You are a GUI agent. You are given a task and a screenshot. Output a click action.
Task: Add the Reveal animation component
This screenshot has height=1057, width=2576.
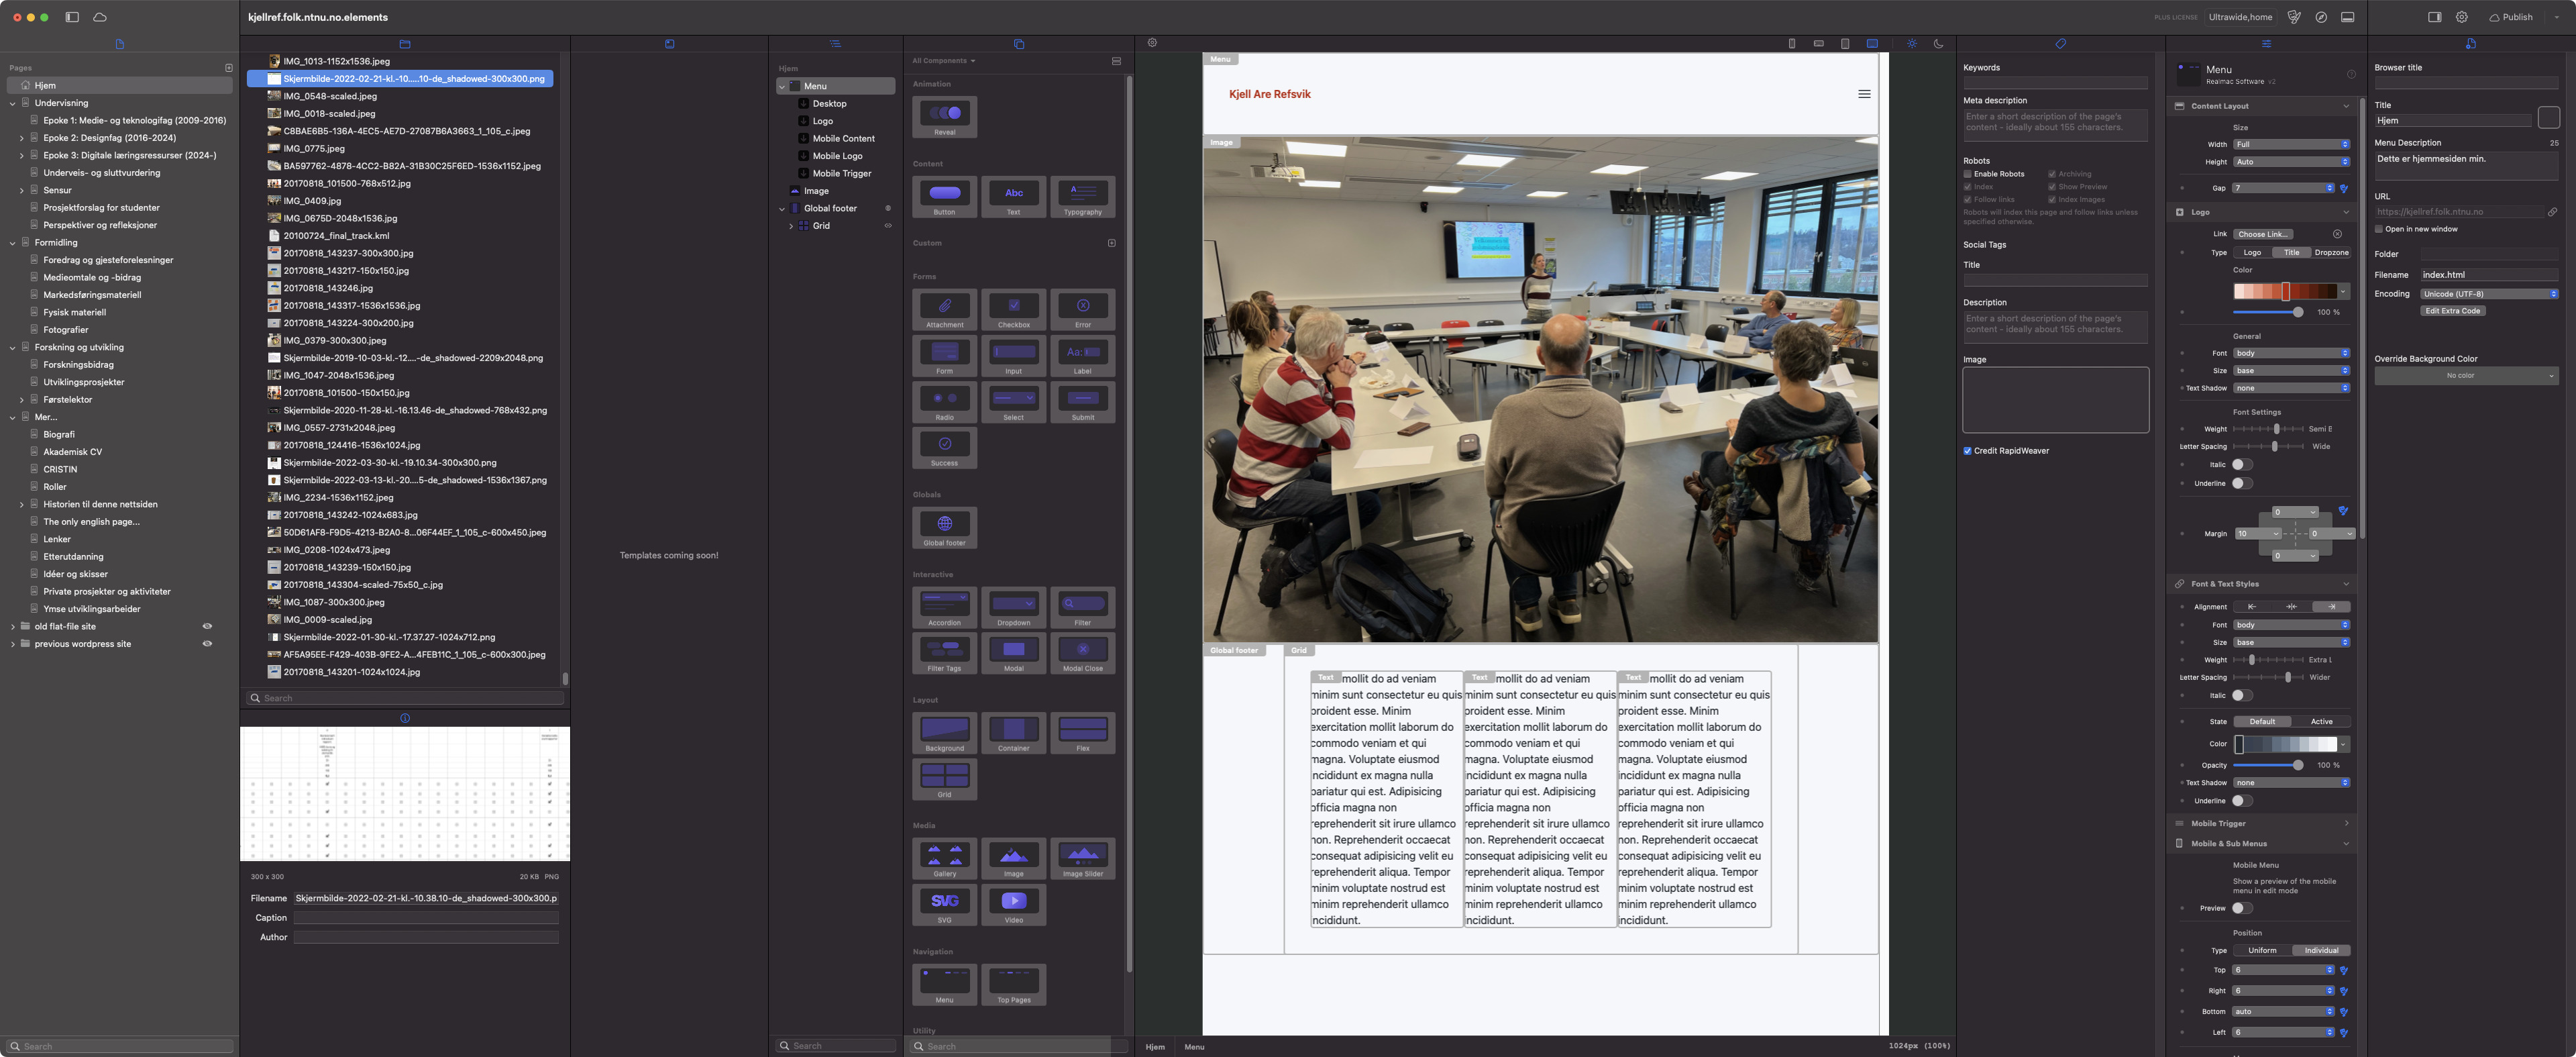944,117
